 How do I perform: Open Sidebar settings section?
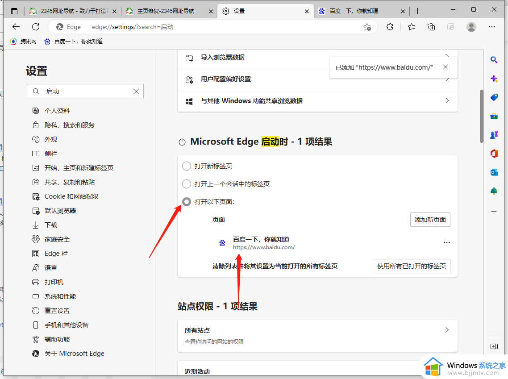click(x=45, y=154)
